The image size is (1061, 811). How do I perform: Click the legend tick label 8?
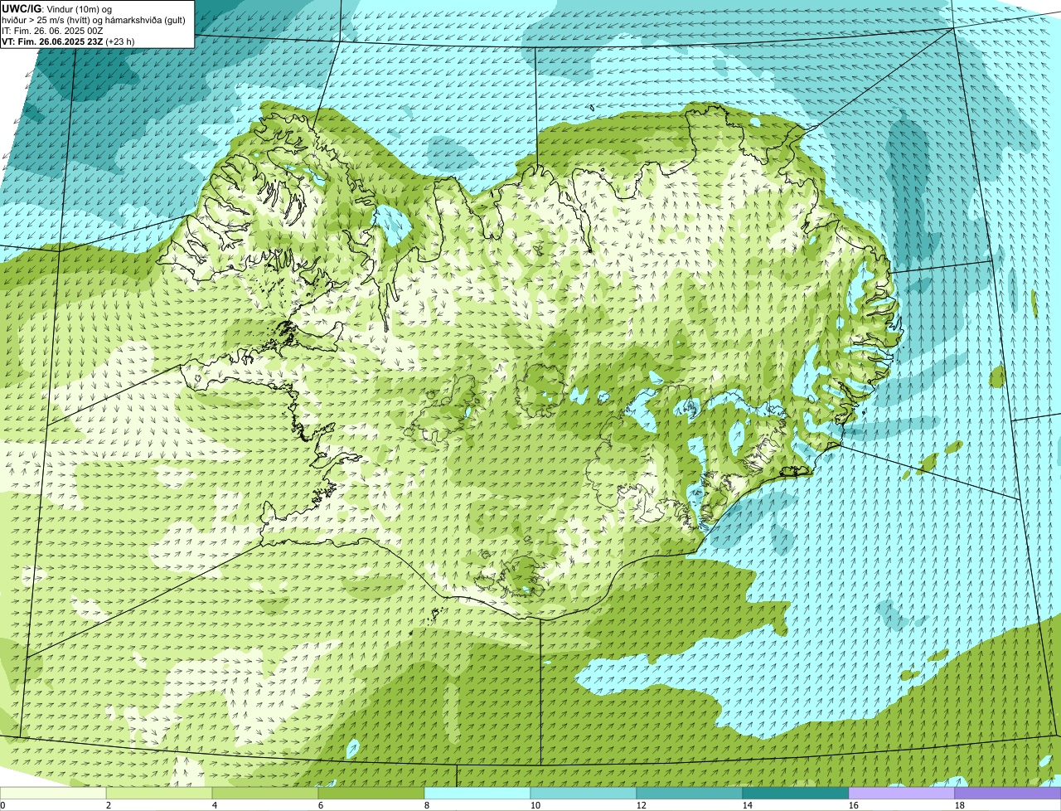[x=426, y=805]
